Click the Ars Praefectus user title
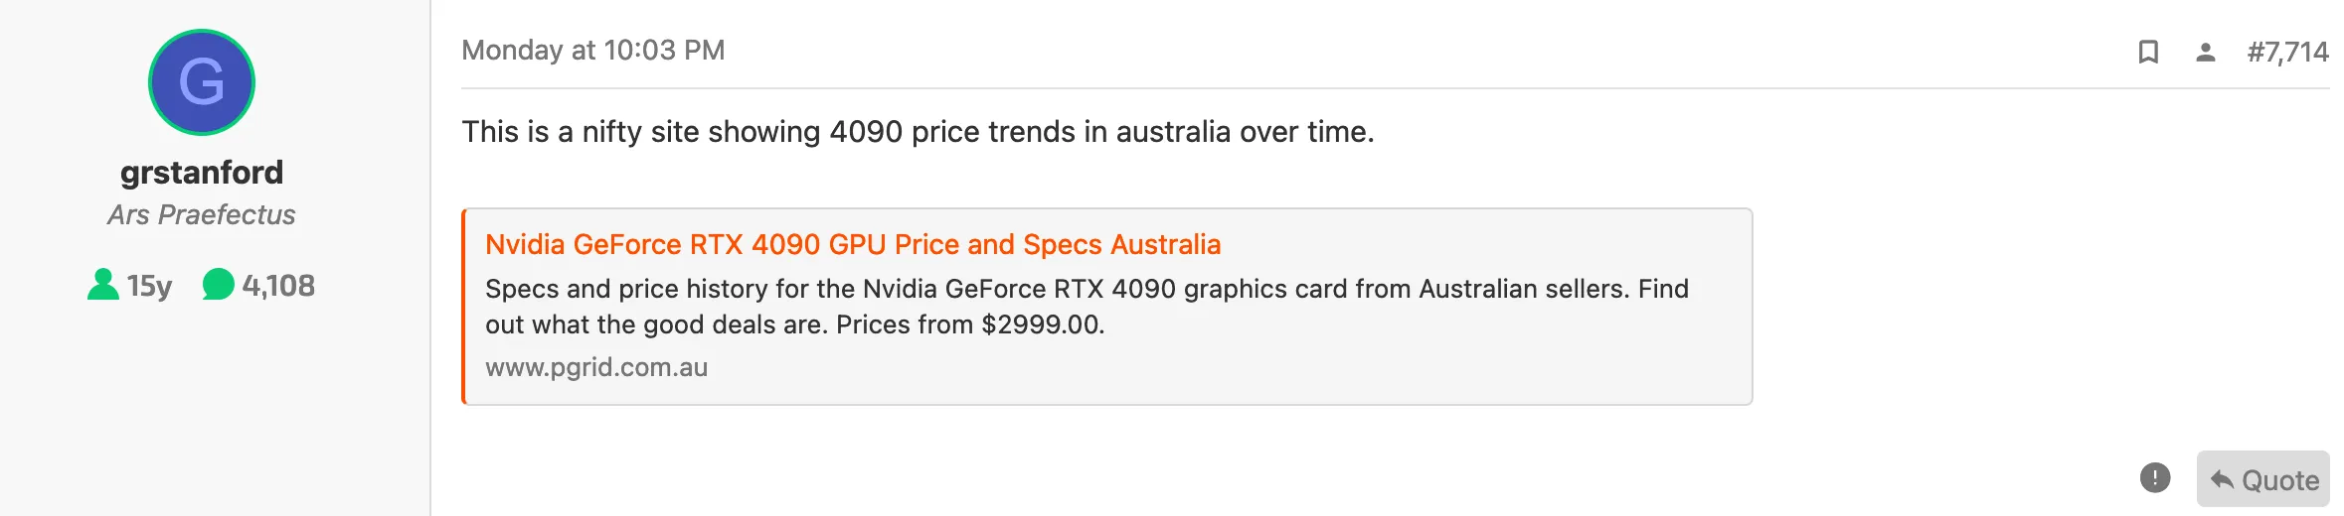Viewport: 2344px width, 516px height. 202,214
